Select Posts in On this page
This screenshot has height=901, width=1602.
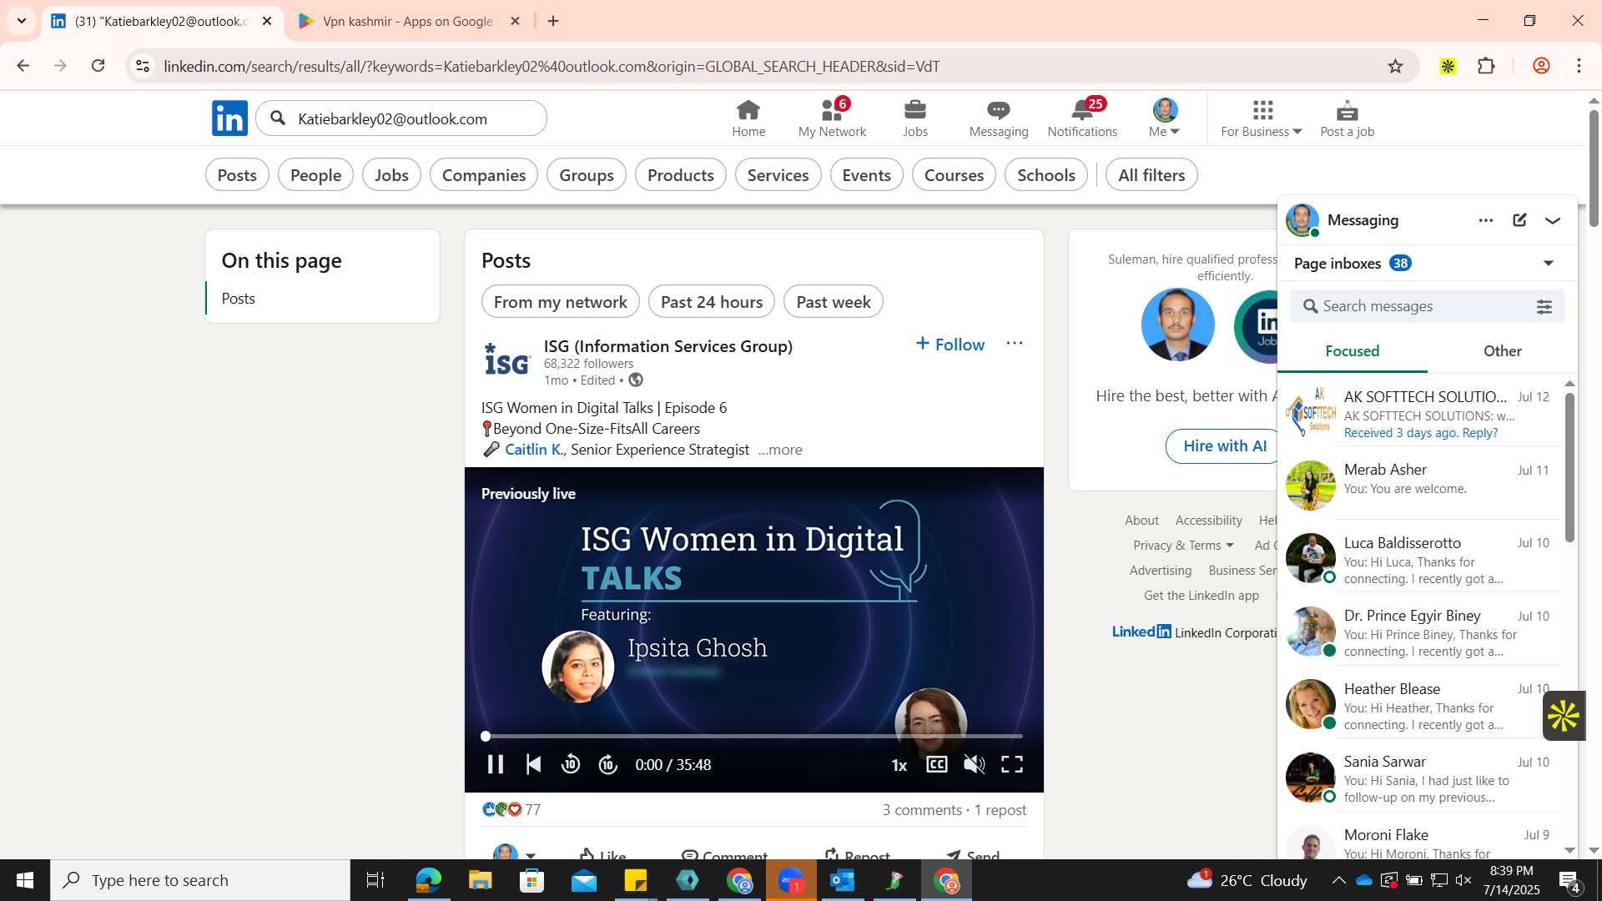[x=239, y=299]
